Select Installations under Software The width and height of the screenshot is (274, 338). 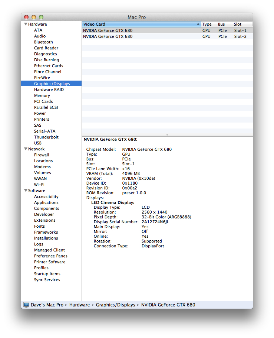pos(46,238)
